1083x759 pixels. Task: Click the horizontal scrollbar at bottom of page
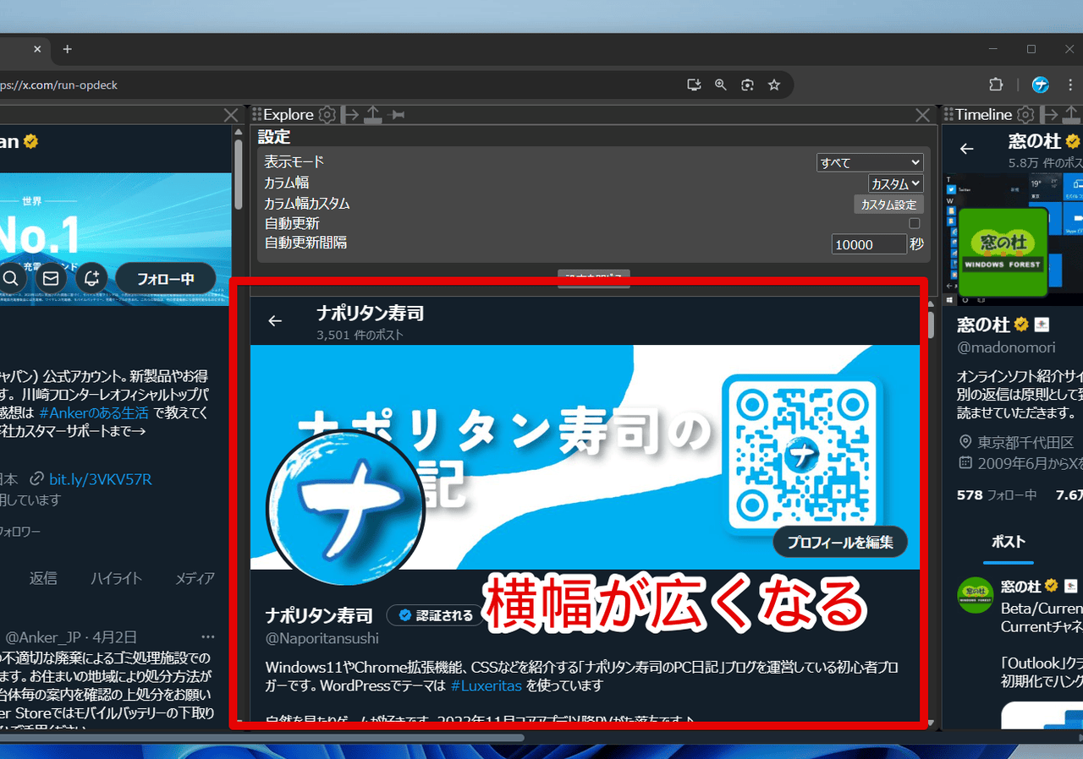coord(262,738)
